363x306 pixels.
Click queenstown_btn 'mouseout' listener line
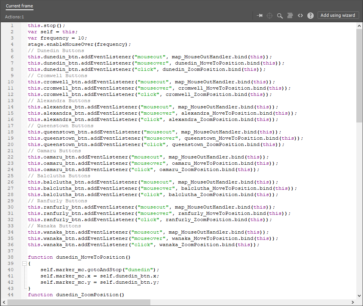154,132
